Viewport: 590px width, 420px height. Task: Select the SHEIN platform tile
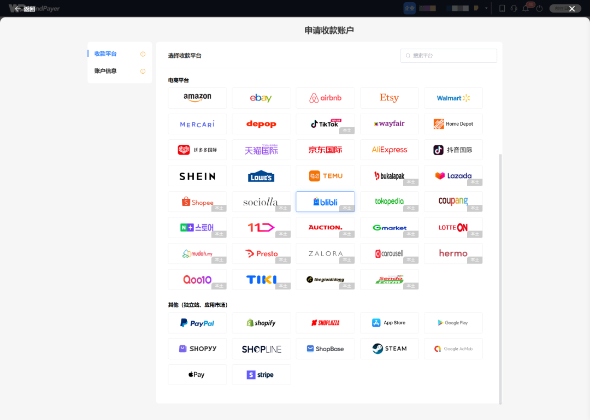pyautogui.click(x=197, y=176)
